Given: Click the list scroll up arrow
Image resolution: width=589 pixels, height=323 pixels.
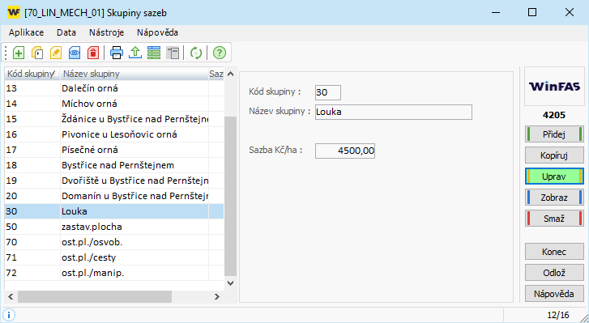Looking at the screenshot, I should [231, 74].
